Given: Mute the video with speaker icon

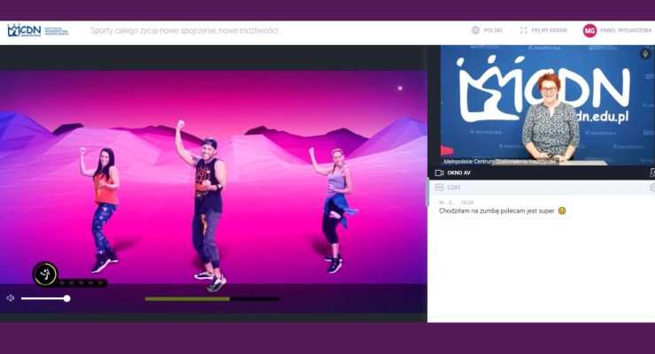Looking at the screenshot, I should [11, 298].
